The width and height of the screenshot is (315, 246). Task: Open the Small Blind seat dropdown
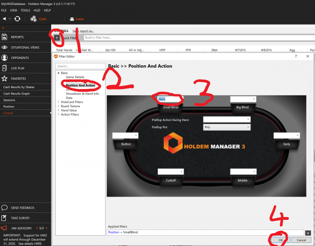[x=171, y=99]
